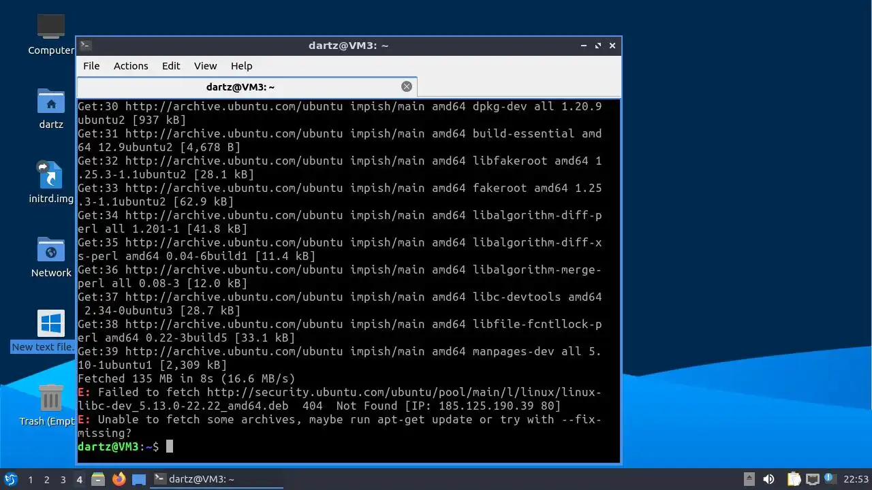Close the terminal window
The image size is (872, 490).
click(612, 46)
